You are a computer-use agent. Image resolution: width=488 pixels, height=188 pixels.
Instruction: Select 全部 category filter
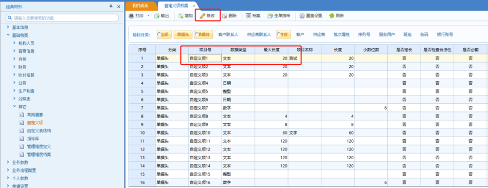click(x=164, y=34)
